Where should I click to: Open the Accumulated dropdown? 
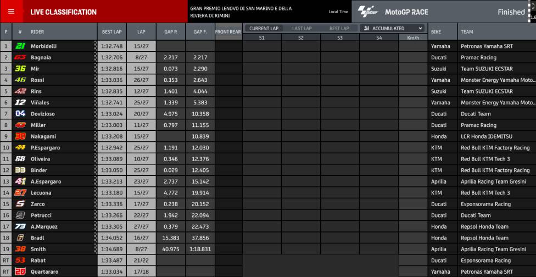pyautogui.click(x=392, y=29)
